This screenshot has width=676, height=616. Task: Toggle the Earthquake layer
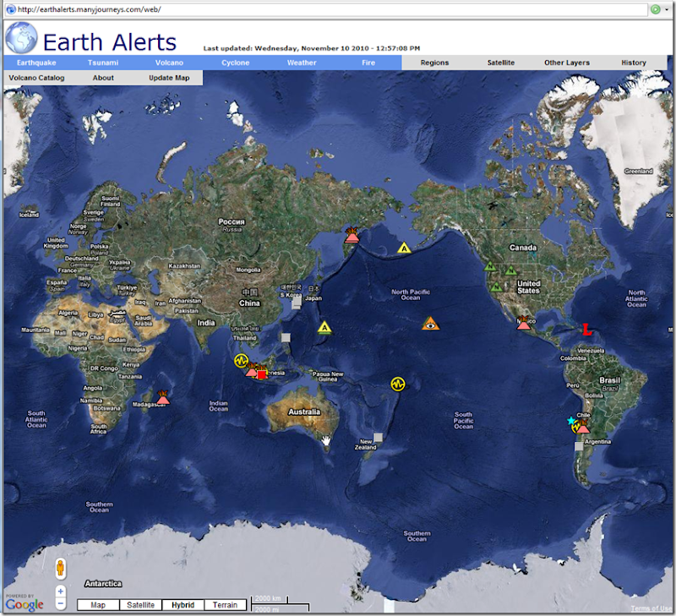point(36,63)
